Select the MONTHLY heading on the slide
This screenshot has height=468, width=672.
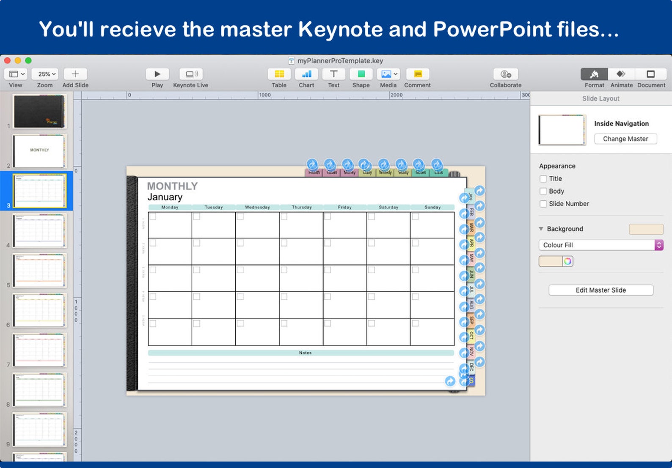pos(173,186)
